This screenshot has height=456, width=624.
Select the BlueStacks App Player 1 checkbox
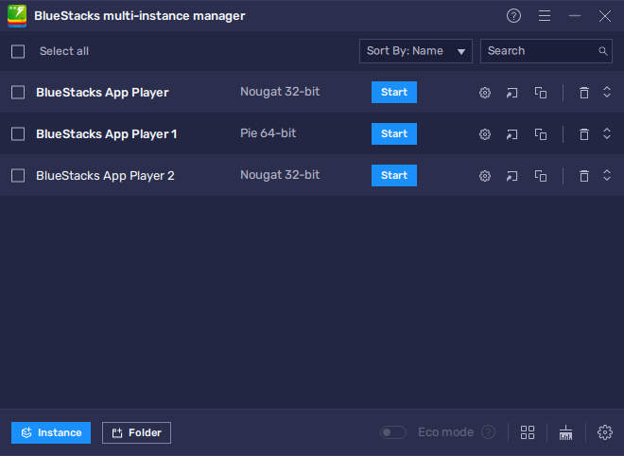[x=18, y=134]
